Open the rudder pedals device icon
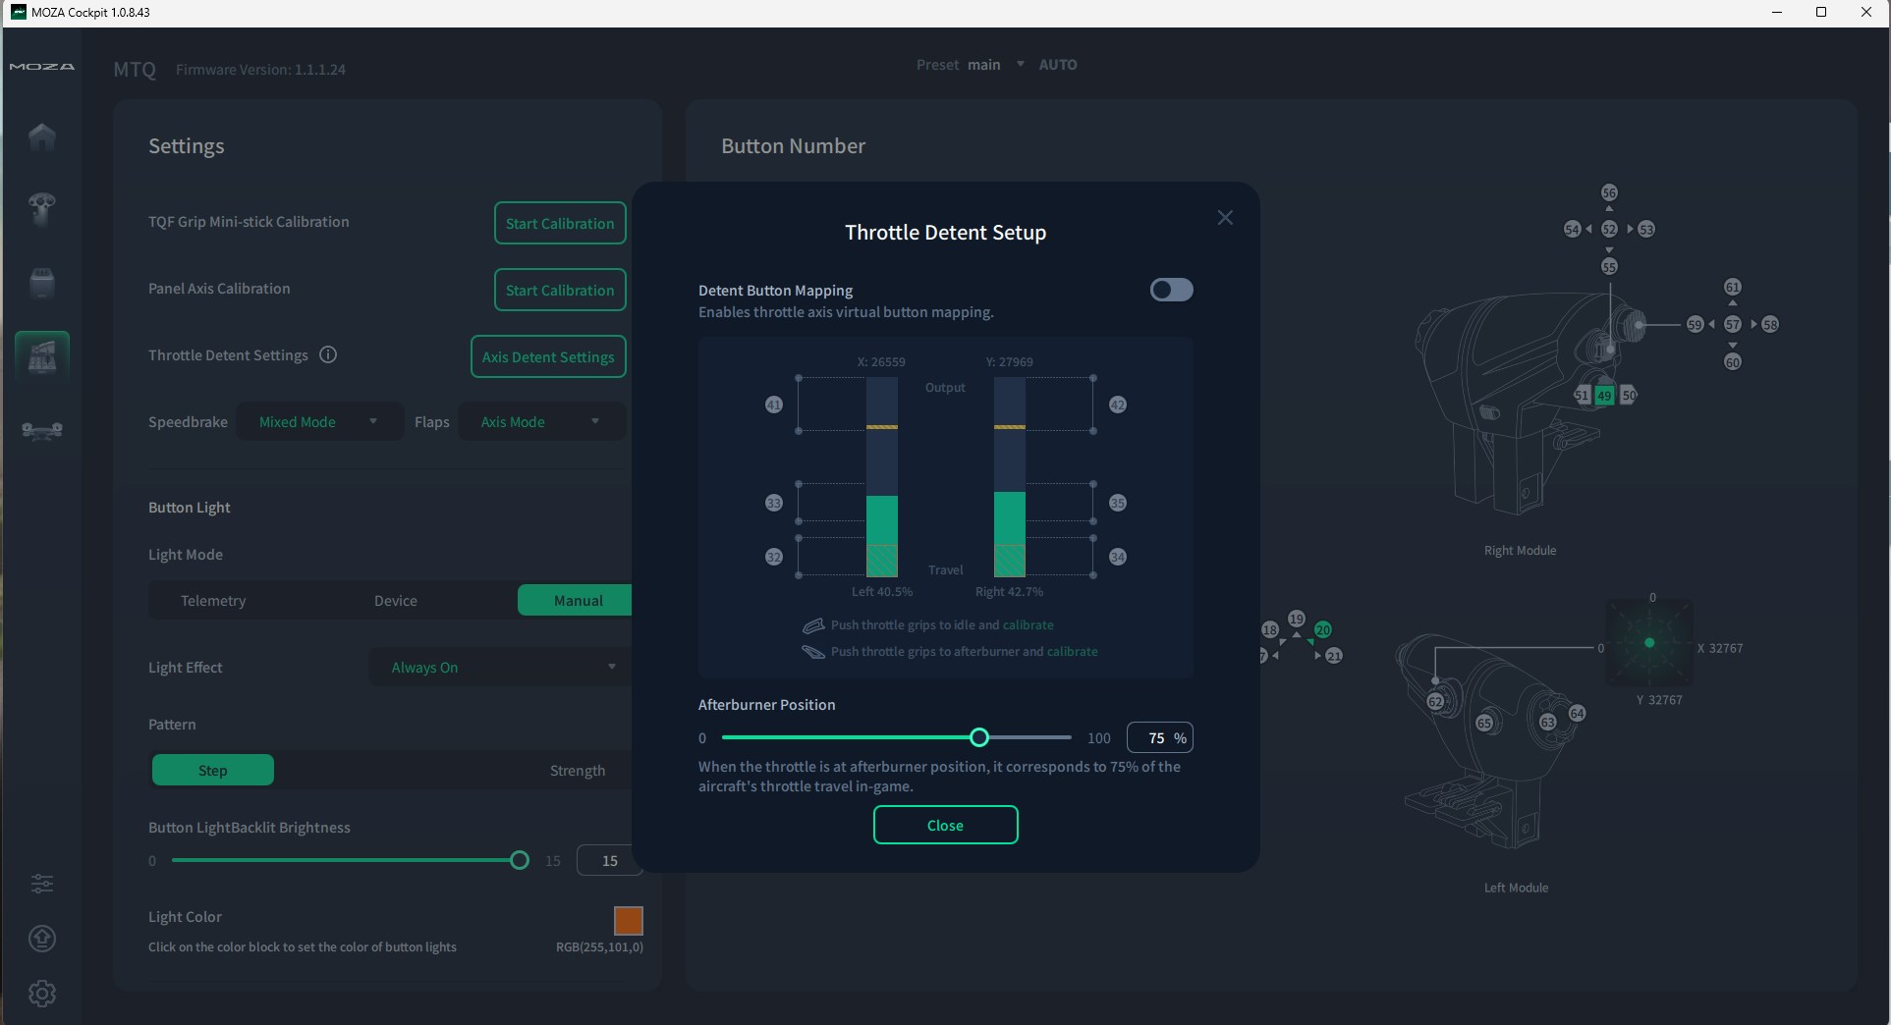1891x1025 pixels. pyautogui.click(x=41, y=430)
